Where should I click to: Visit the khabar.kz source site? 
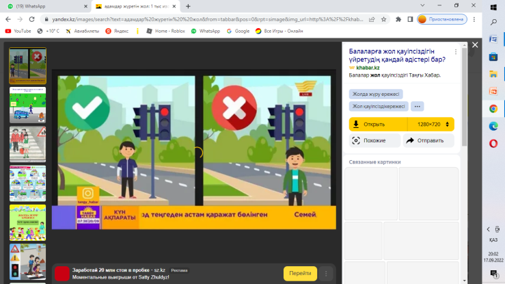tap(368, 68)
